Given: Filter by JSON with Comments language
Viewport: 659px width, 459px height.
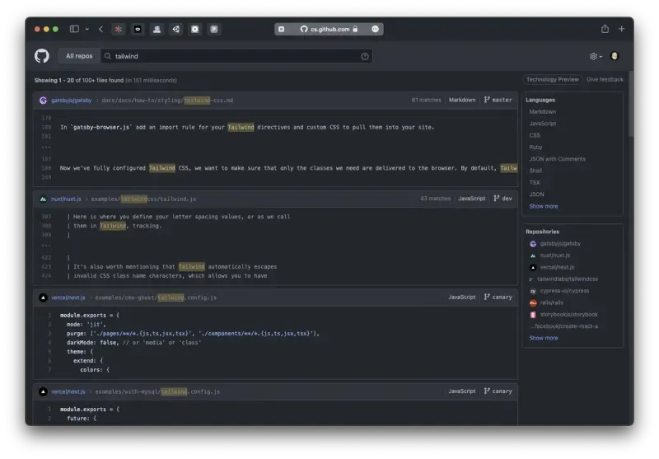Looking at the screenshot, I should point(557,159).
